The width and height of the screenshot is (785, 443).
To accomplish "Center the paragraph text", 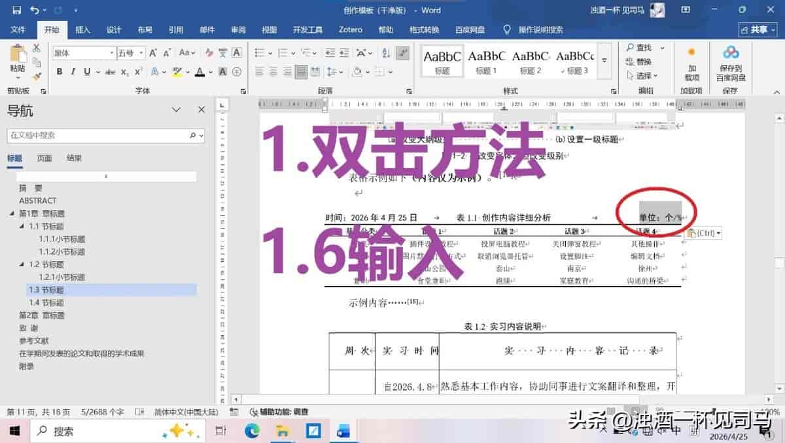I will [273, 71].
